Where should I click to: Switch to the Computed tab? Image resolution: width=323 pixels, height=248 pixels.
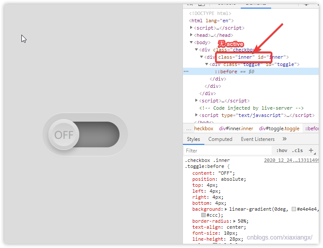tap(220, 139)
